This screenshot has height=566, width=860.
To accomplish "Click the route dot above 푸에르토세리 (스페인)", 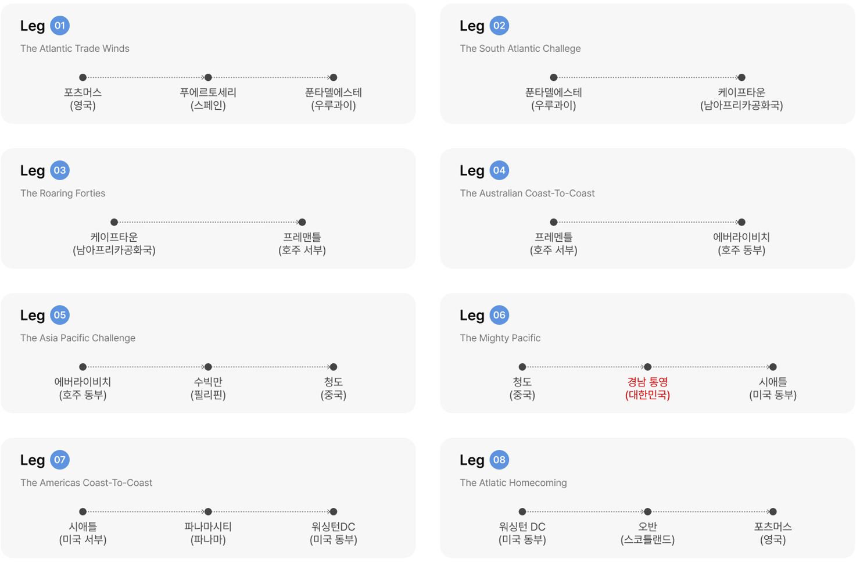I will pos(208,77).
